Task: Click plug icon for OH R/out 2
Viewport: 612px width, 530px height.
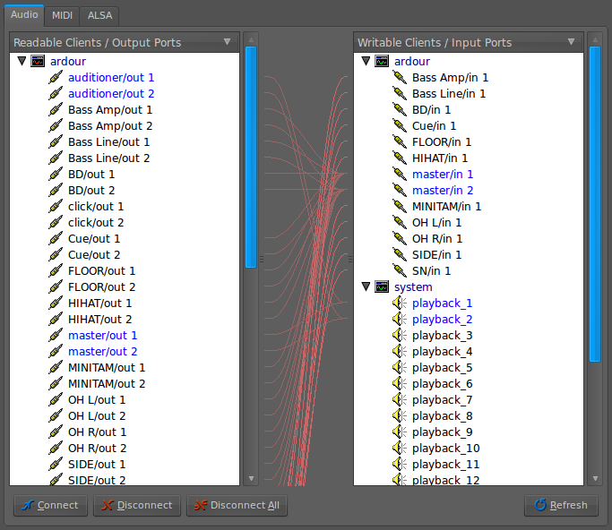Action: (x=56, y=449)
